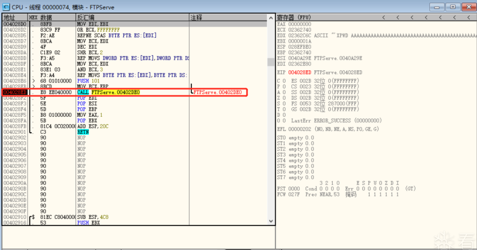The image size is (477, 250).
Task: Click the FCW 027F control word
Action: [x=289, y=194]
